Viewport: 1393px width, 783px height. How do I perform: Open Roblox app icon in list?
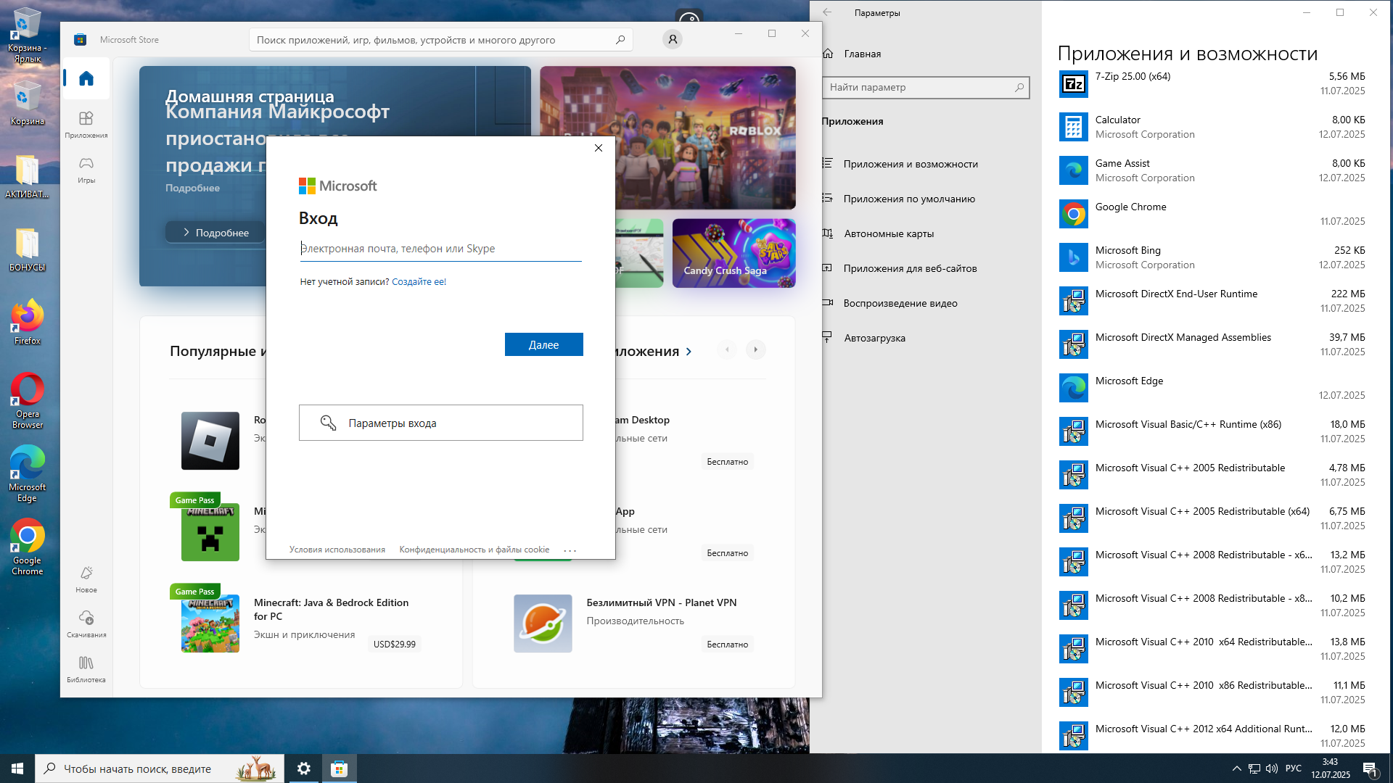point(210,441)
